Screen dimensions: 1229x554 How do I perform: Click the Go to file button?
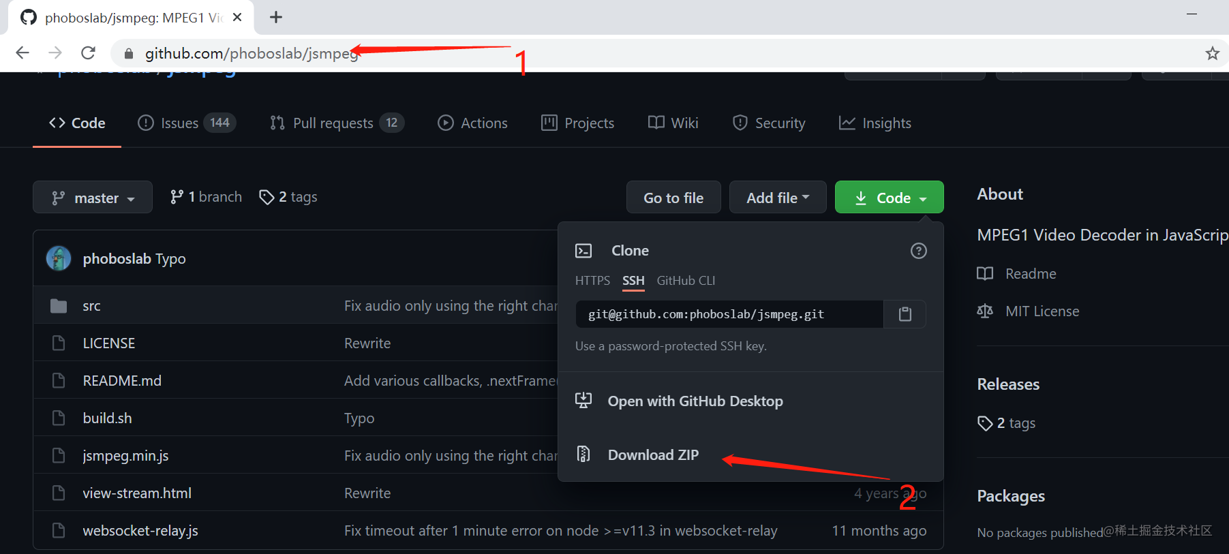pyautogui.click(x=673, y=198)
